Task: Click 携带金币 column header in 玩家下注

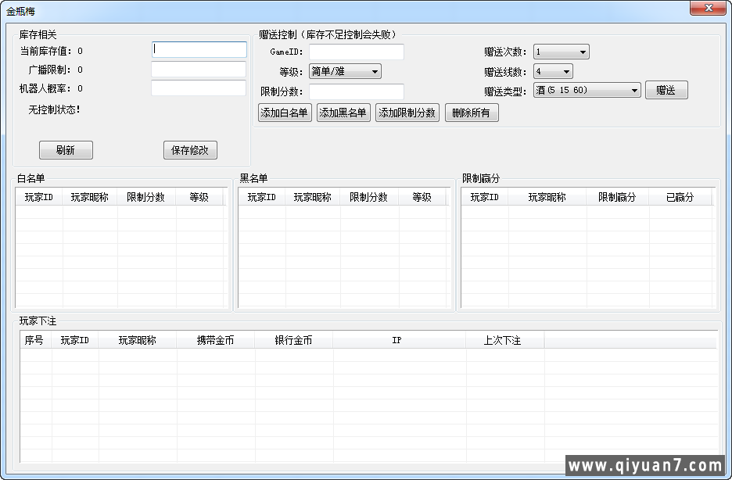Action: pos(215,341)
